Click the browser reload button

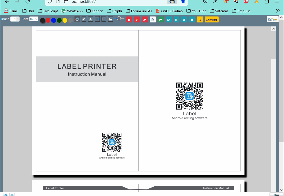pos(28,2)
